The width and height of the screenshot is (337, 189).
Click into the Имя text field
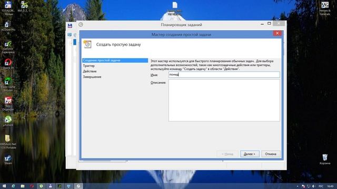point(224,75)
